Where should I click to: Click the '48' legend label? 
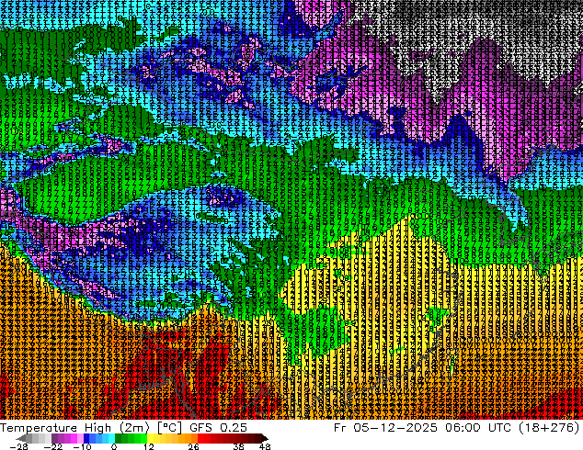(x=265, y=446)
